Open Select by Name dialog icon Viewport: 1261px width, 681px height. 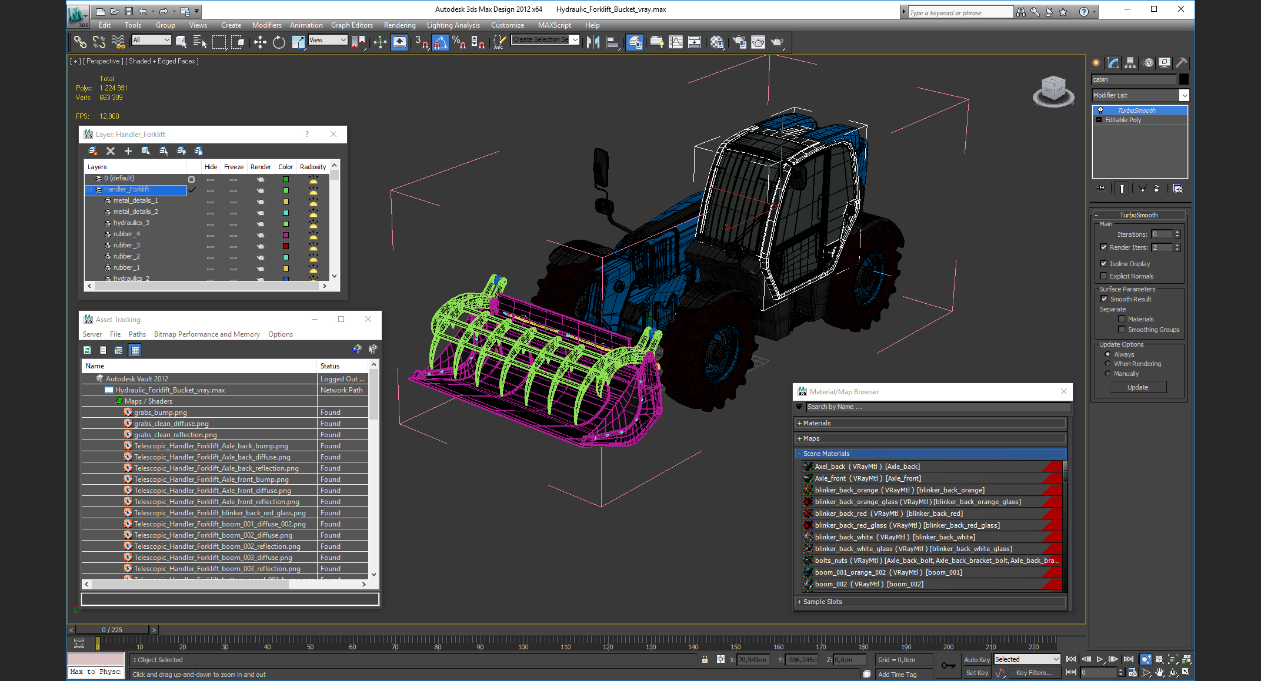199,42
